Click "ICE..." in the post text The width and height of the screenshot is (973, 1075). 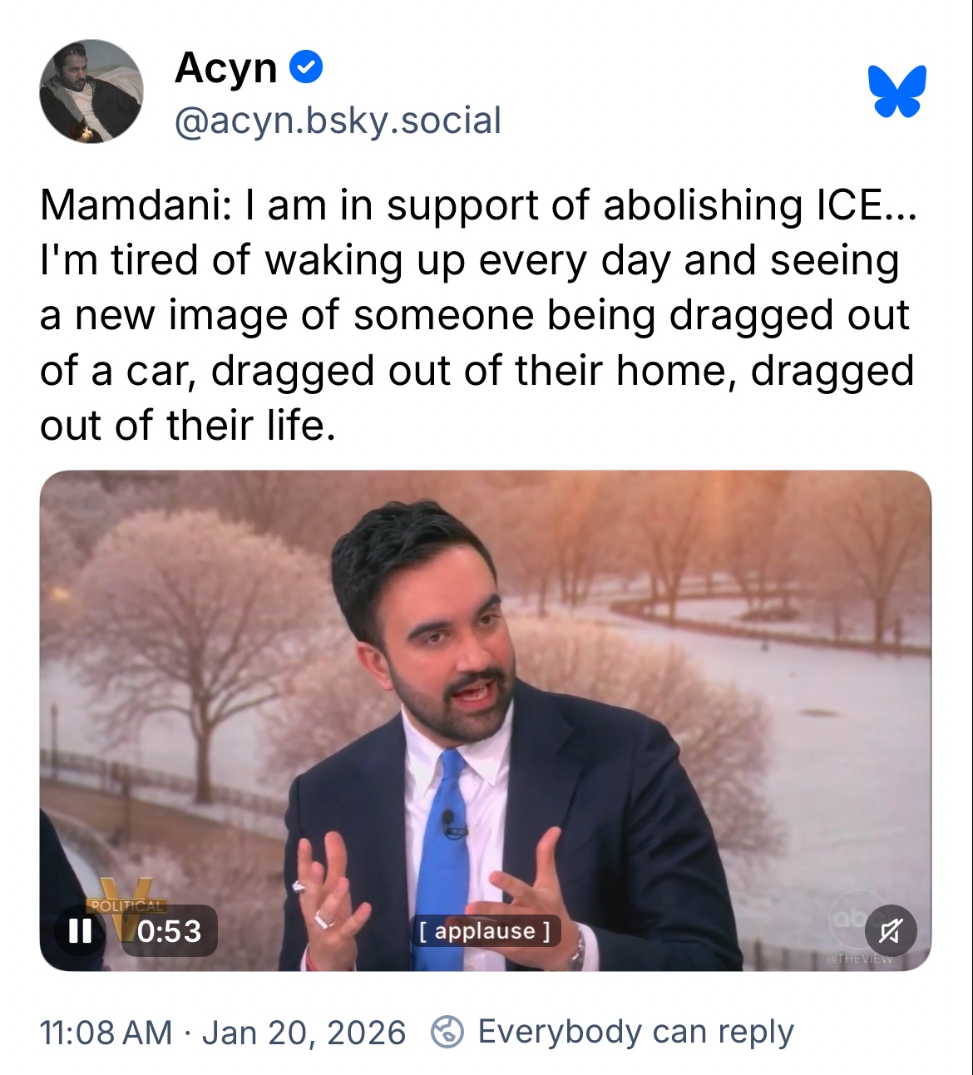point(866,205)
